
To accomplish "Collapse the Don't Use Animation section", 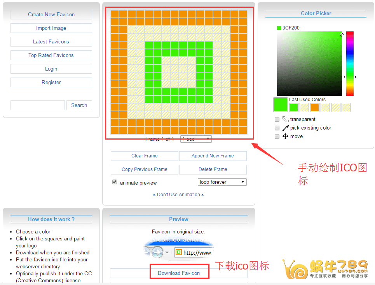I will pos(178,195).
